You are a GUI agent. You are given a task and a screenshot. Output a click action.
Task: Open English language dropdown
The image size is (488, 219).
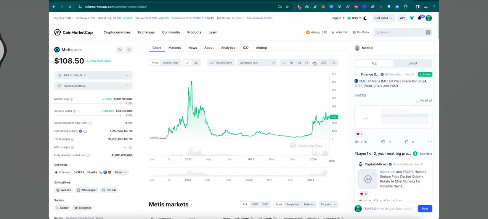tap(338, 18)
